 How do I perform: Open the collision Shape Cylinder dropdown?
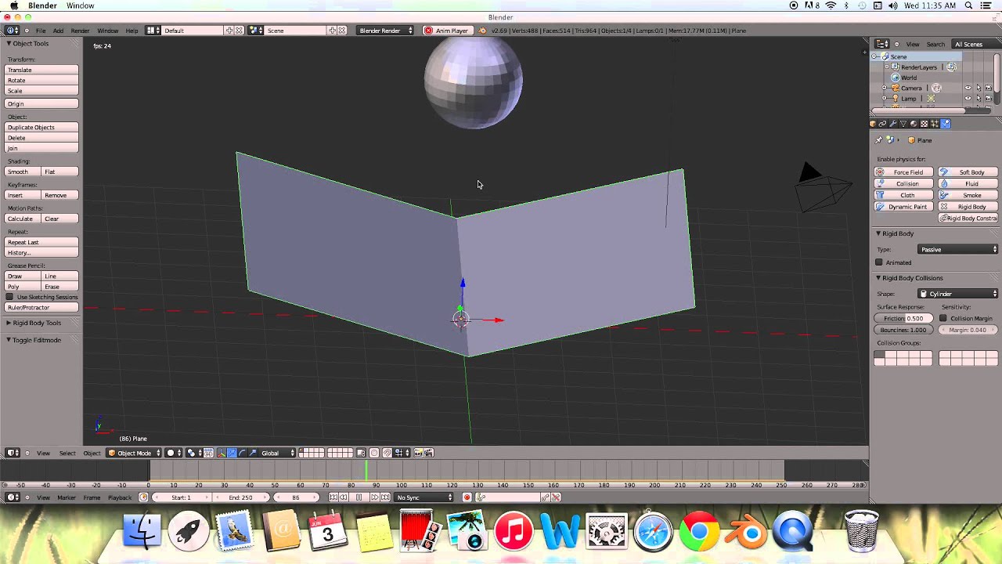(958, 294)
